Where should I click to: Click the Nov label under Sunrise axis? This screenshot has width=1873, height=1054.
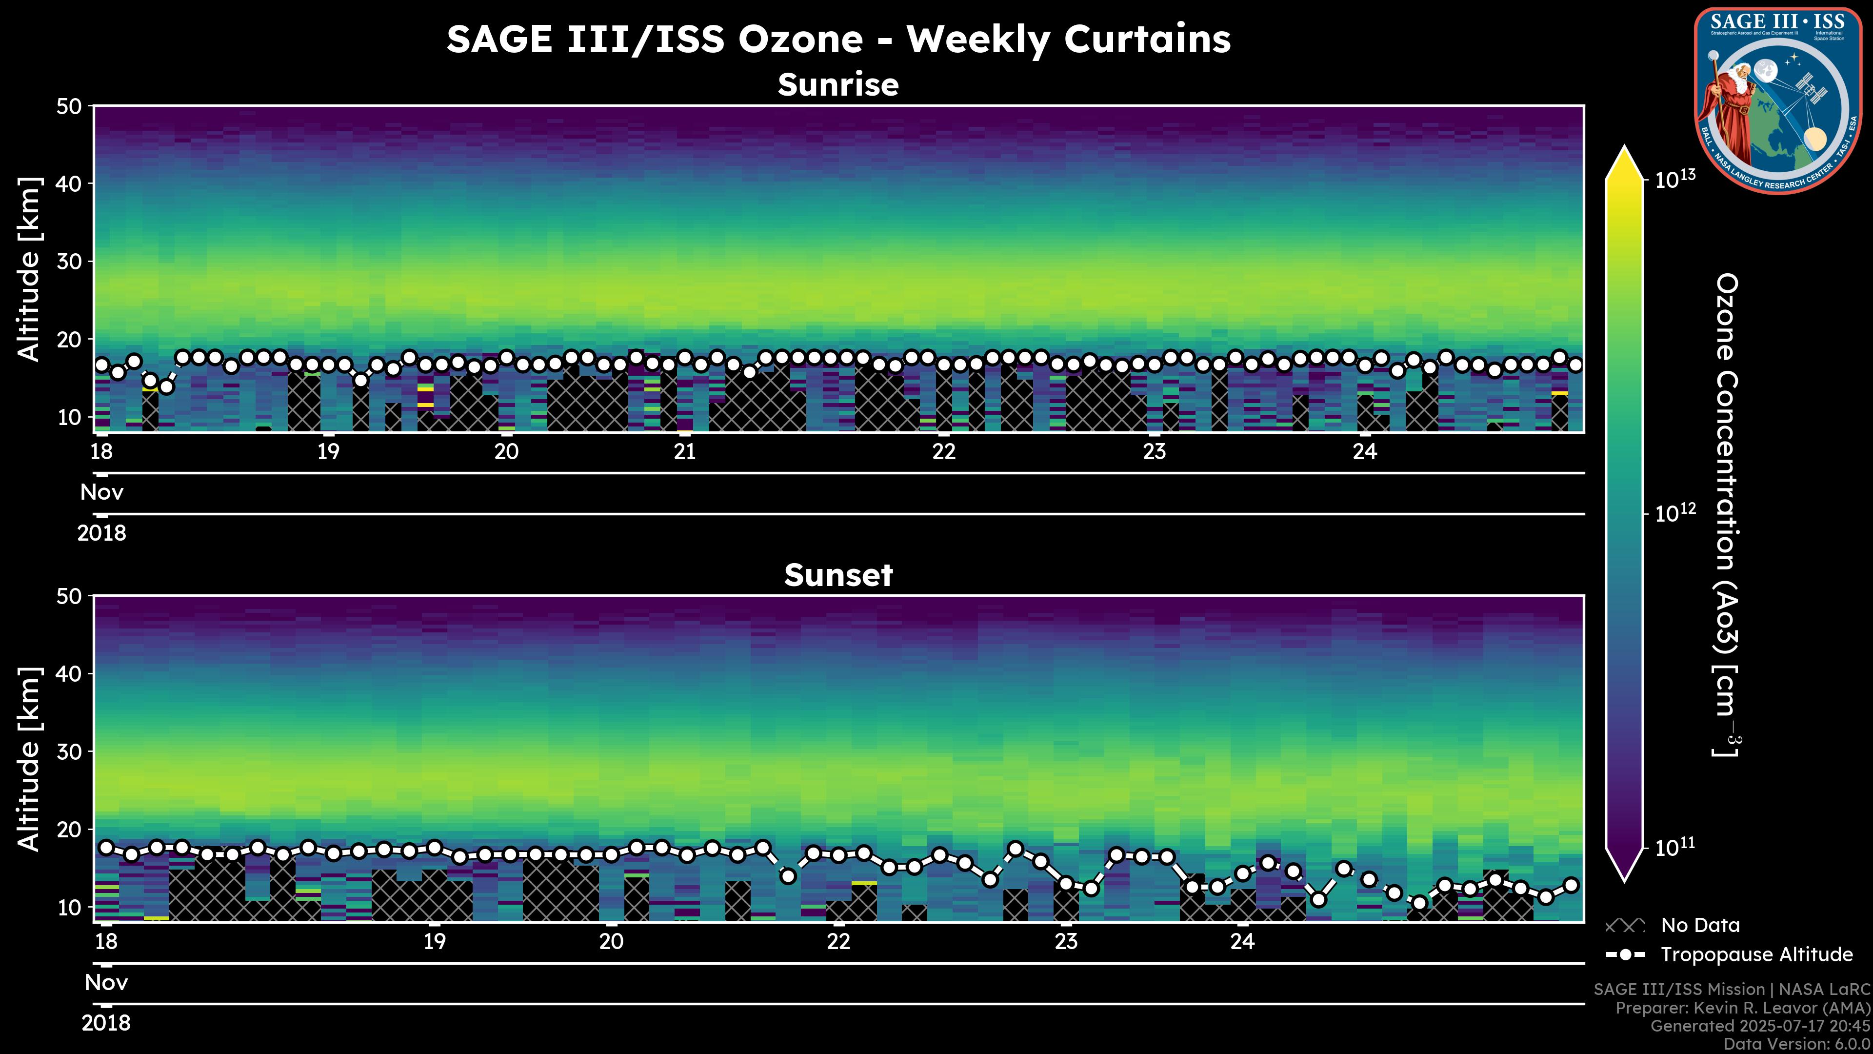pos(102,492)
